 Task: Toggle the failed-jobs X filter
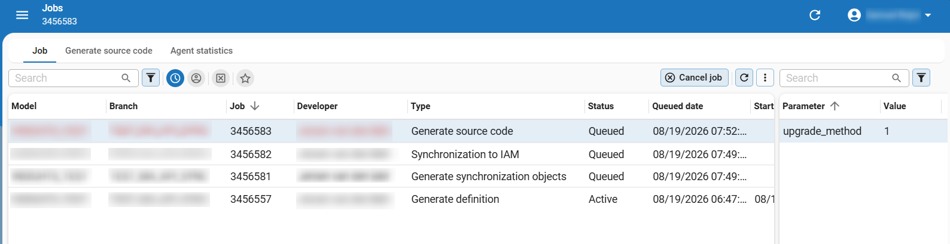click(x=221, y=78)
